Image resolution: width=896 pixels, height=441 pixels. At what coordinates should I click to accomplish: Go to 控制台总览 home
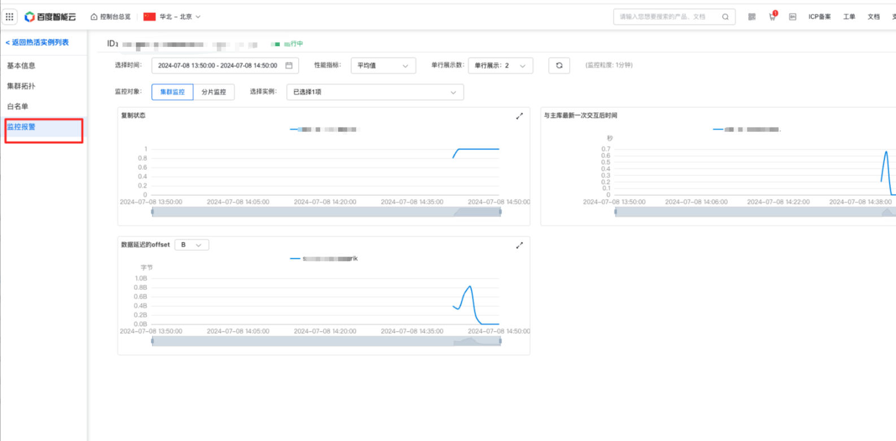pos(111,17)
